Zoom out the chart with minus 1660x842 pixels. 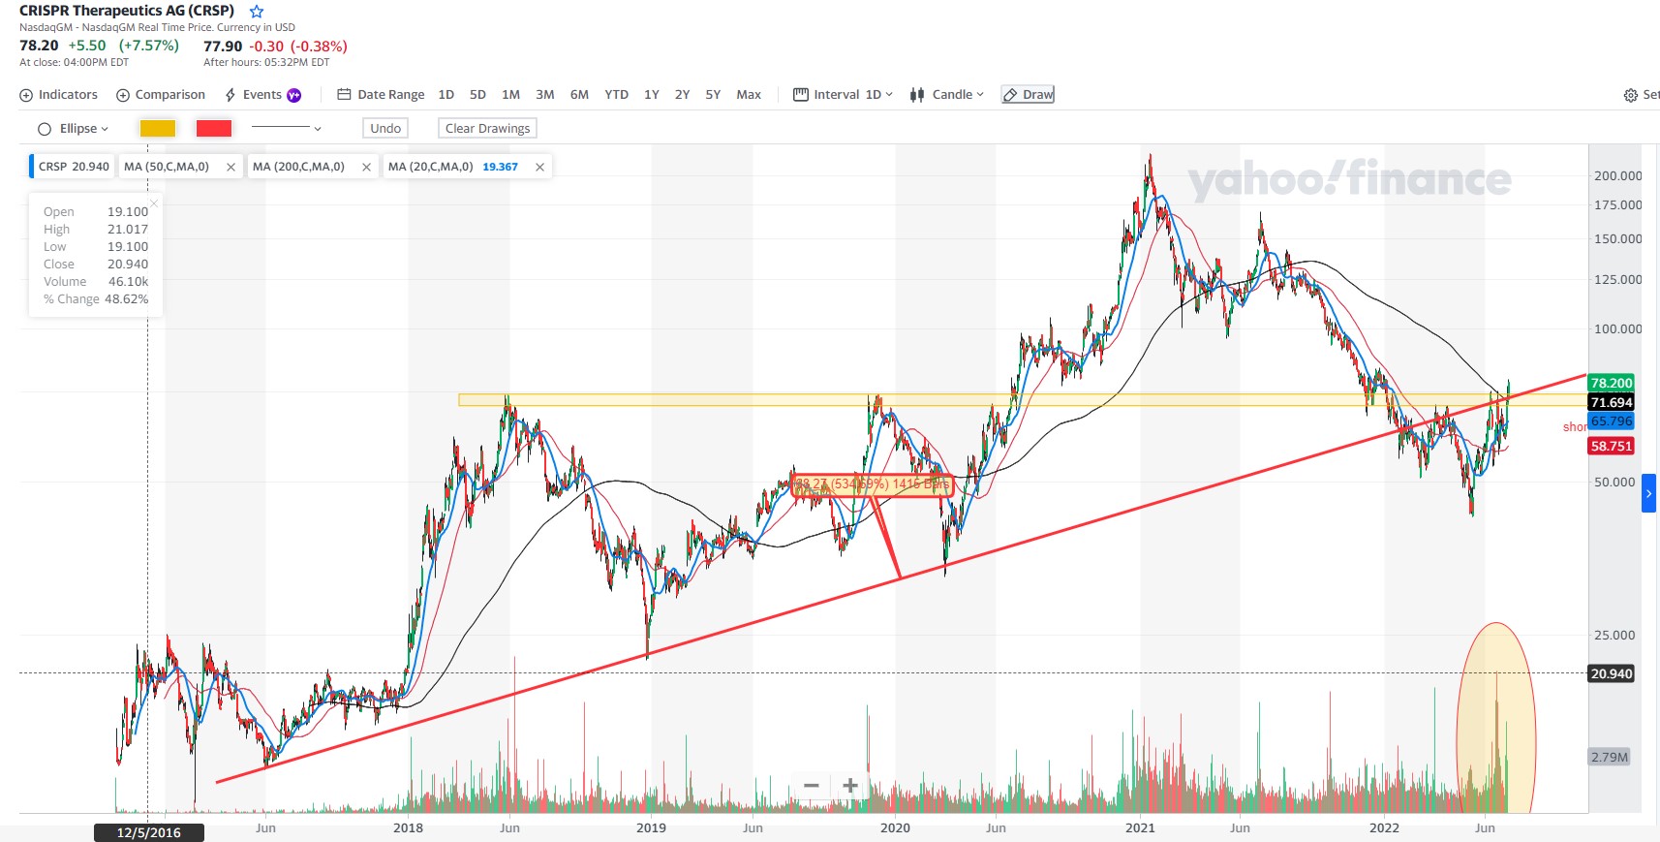coord(812,786)
